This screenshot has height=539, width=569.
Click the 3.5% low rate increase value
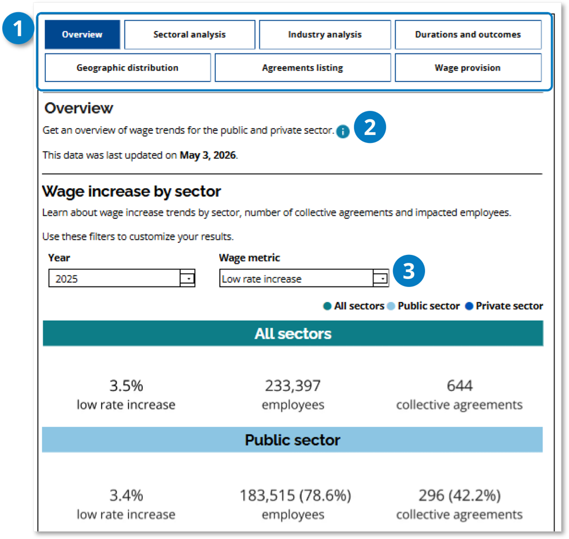[126, 386]
